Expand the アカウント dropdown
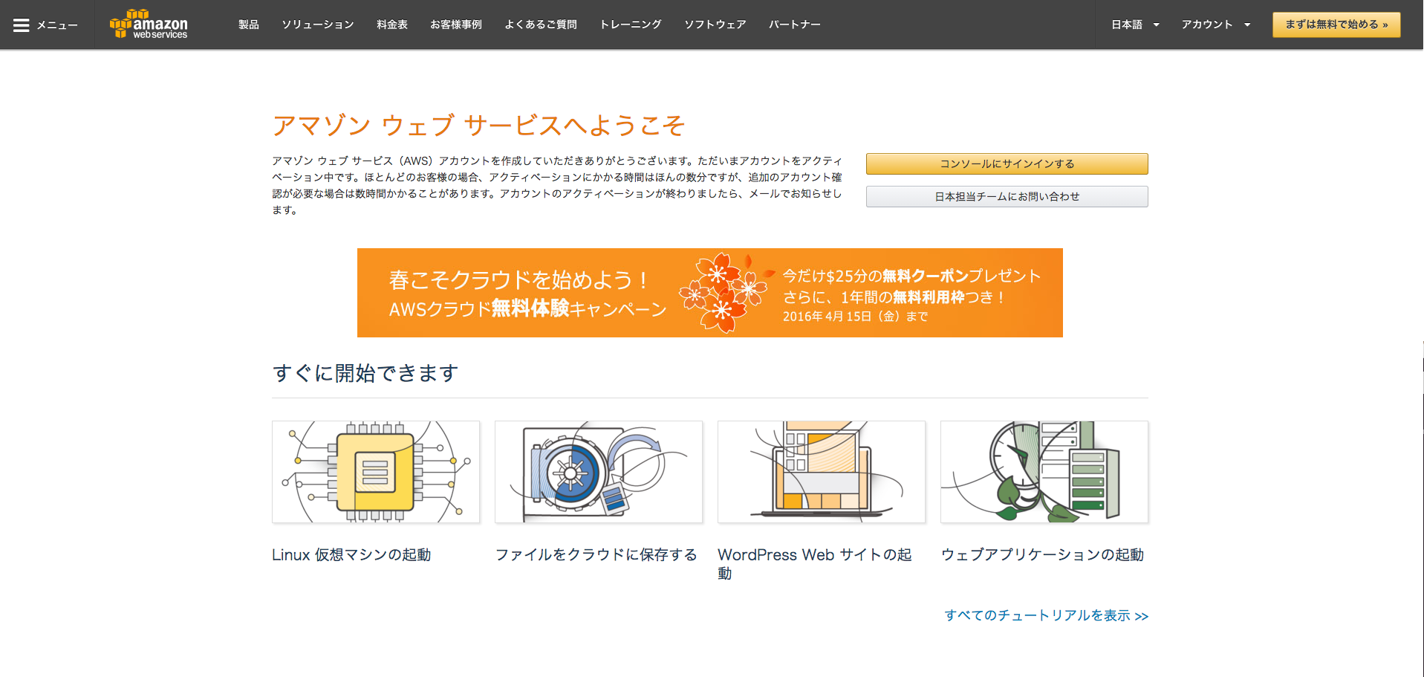 pos(1215,24)
